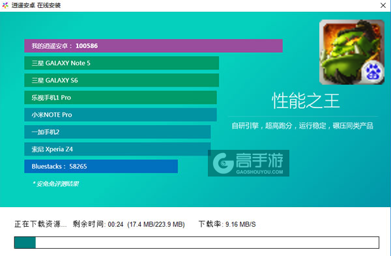Select the 小米NOTE Pro bar
This screenshot has height=256, width=391.
pos(121,115)
